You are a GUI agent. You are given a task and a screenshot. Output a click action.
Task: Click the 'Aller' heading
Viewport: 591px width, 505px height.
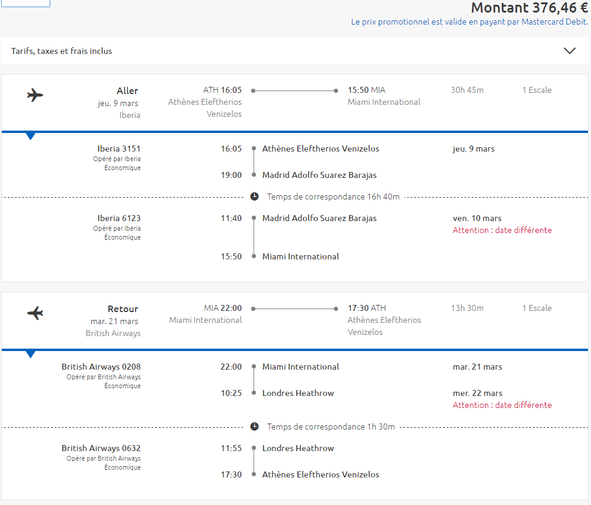(x=128, y=91)
